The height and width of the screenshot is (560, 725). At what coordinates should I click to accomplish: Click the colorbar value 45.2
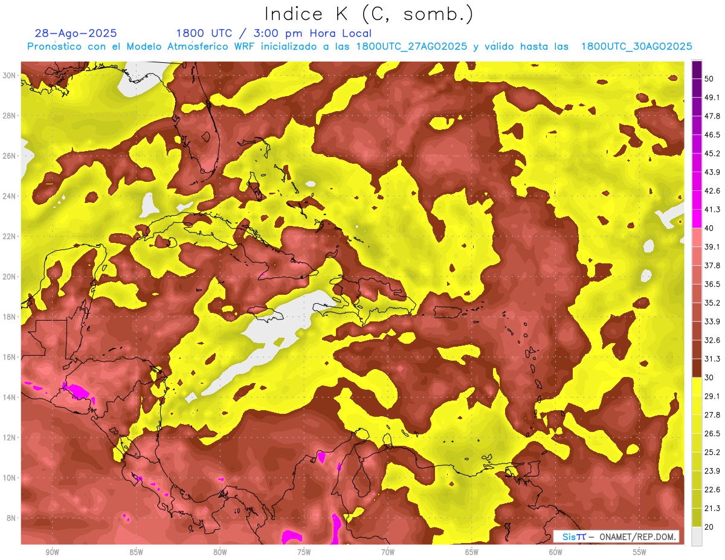pyautogui.click(x=712, y=153)
